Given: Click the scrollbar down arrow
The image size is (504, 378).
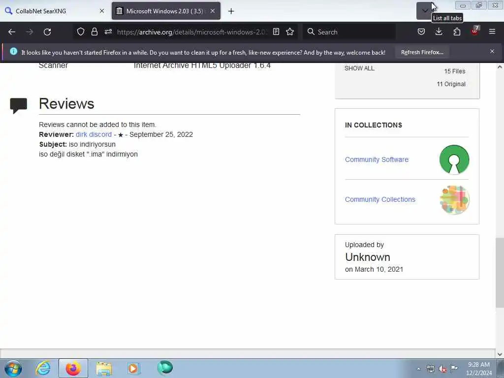Looking at the screenshot, I should (500, 354).
